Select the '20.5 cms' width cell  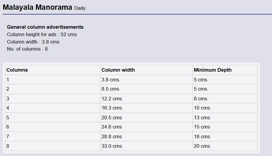click(147, 118)
